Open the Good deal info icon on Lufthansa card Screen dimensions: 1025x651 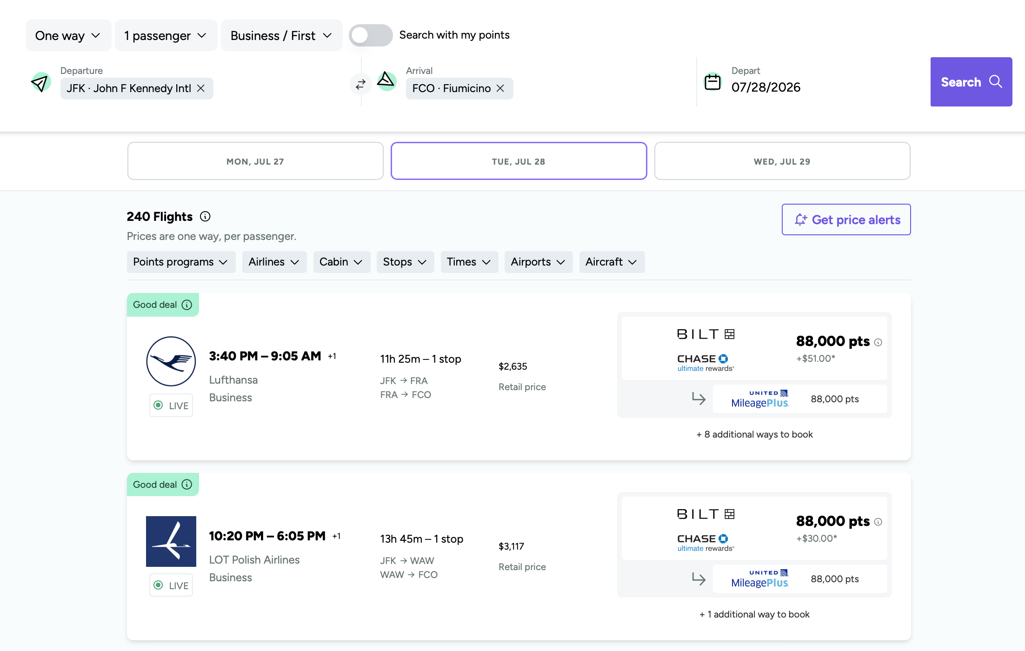[187, 305]
